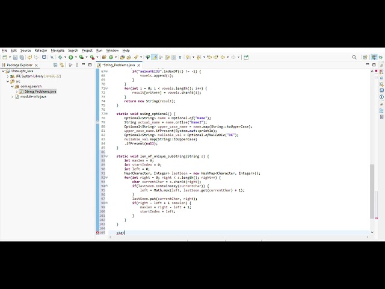Open the Refactor menu
The width and height of the screenshot is (385, 289).
click(x=41, y=51)
